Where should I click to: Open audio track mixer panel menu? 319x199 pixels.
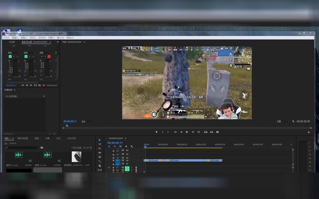50,42
